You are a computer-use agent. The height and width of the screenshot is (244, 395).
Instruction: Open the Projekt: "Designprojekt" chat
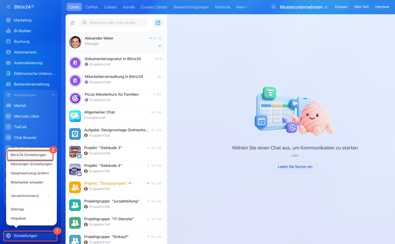[116, 187]
